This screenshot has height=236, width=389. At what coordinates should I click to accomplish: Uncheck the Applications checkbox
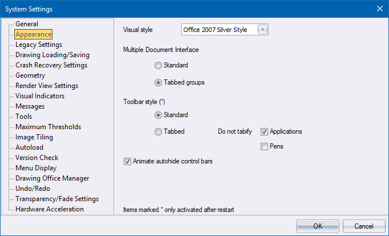[264, 131]
